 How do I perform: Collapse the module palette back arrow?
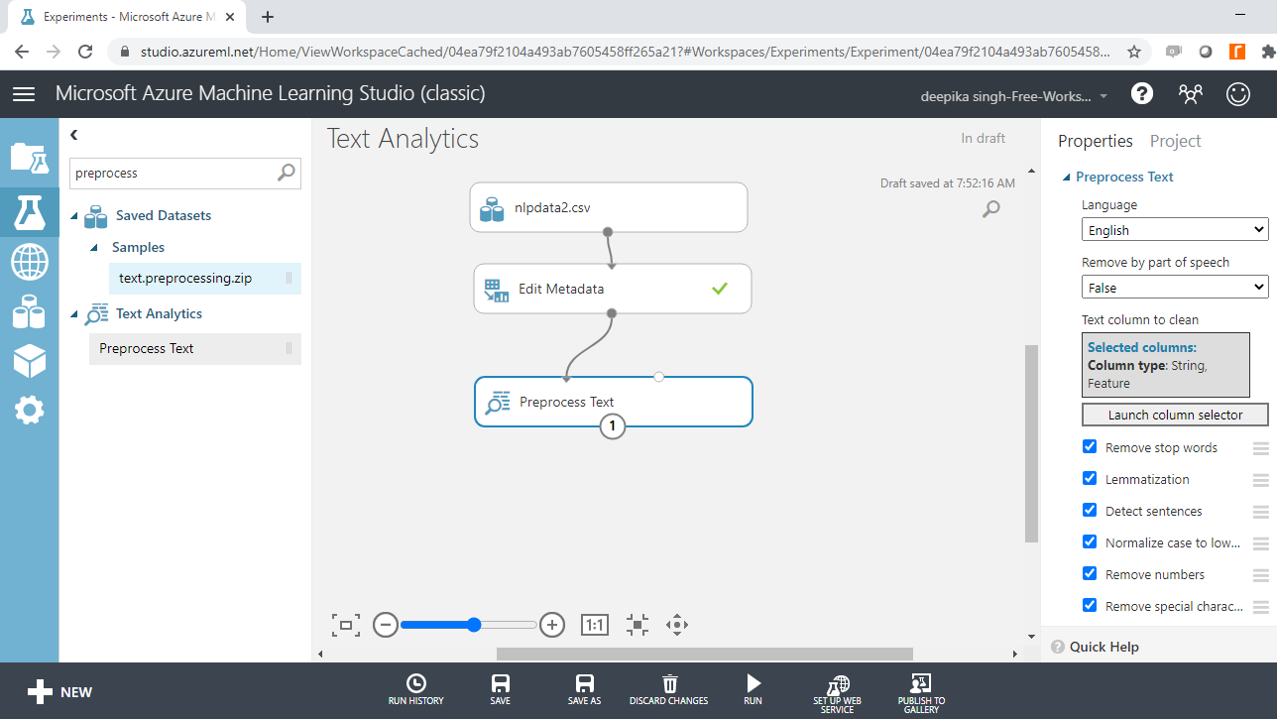[74, 135]
